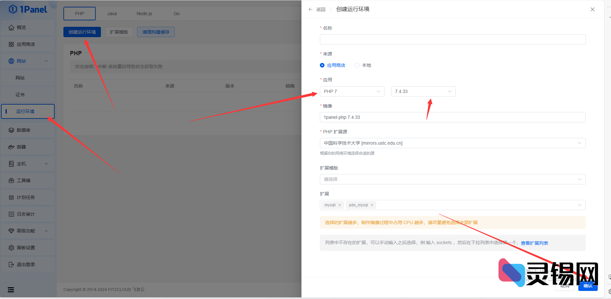Collapse the sidebar with the hamburger icon

pyautogui.click(x=11, y=290)
